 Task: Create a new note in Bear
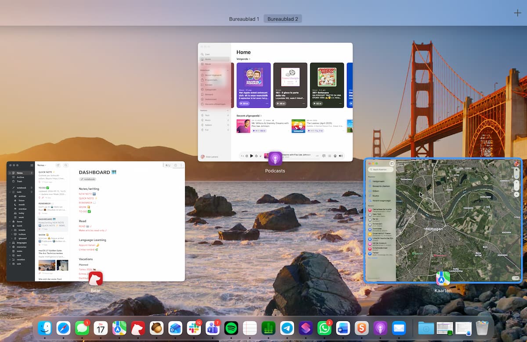click(x=58, y=165)
